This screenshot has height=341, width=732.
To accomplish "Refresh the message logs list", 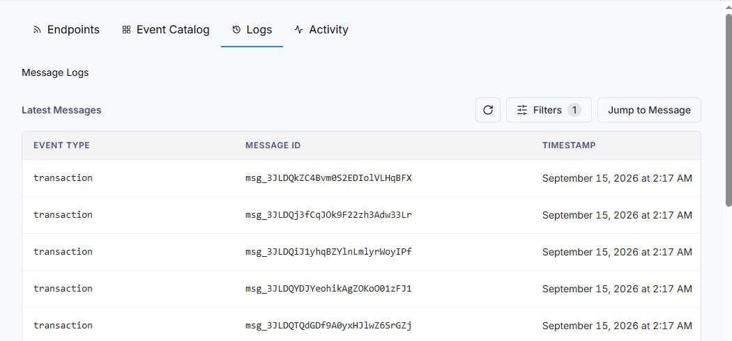I will point(488,110).
